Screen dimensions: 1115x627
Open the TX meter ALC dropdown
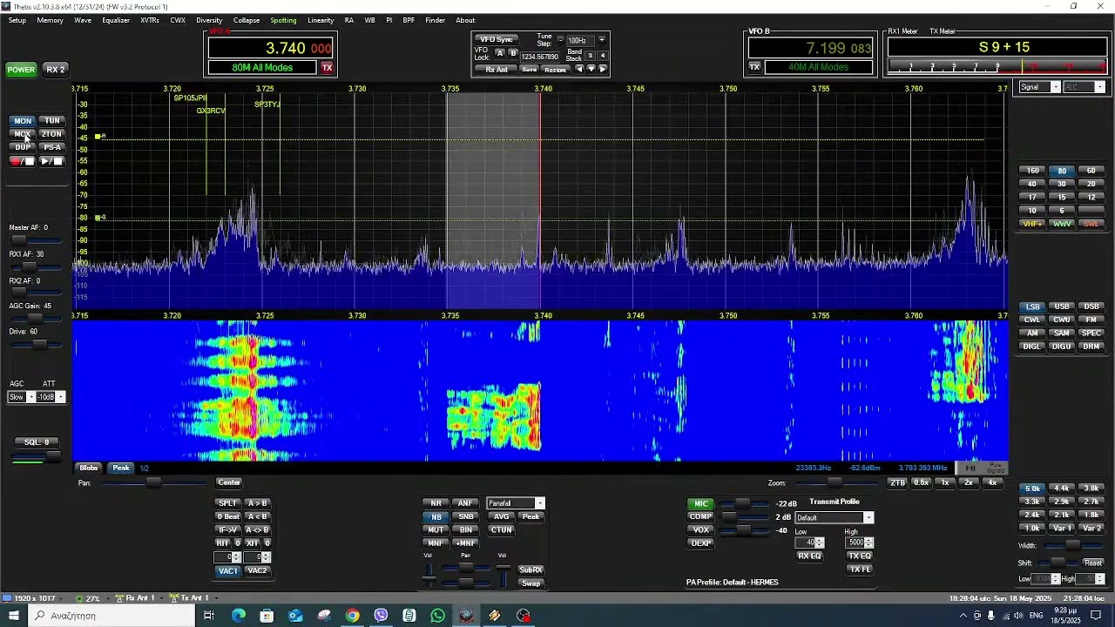1084,87
